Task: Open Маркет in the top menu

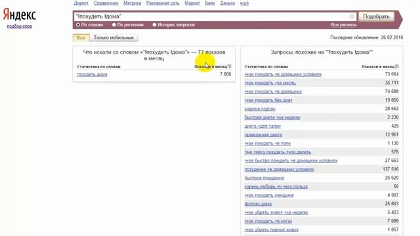Action: click(x=192, y=3)
